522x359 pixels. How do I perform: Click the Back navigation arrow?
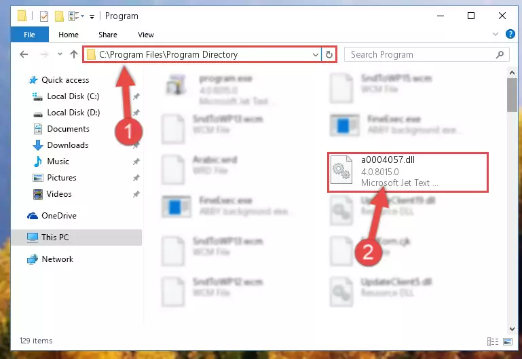pyautogui.click(x=24, y=54)
